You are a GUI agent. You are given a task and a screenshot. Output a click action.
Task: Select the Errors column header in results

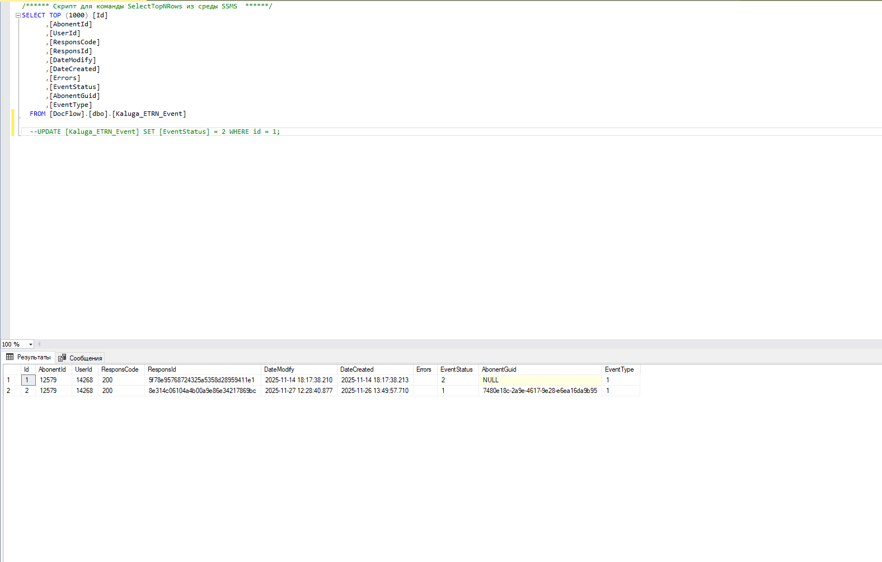[x=424, y=369]
